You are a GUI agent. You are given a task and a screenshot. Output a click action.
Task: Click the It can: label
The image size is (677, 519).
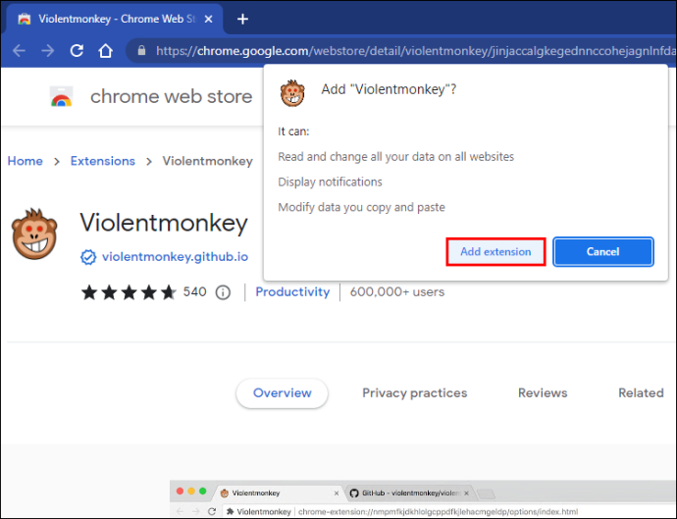[293, 131]
